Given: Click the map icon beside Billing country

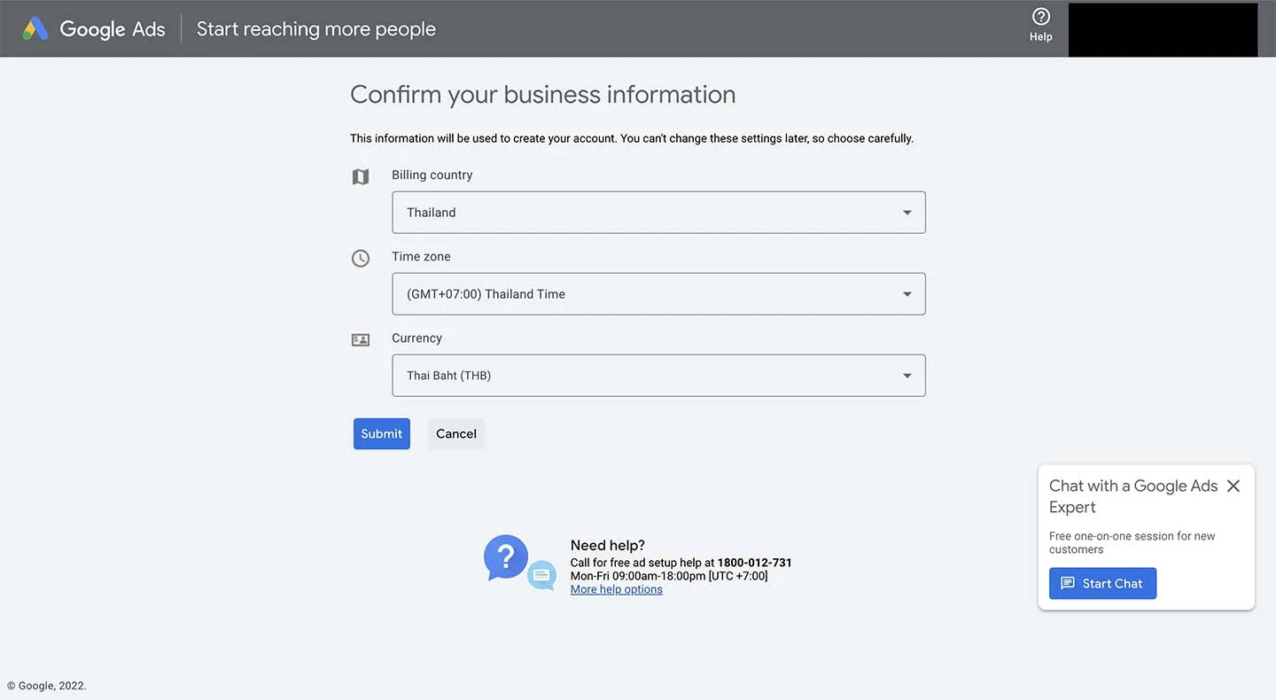Looking at the screenshot, I should click(361, 177).
